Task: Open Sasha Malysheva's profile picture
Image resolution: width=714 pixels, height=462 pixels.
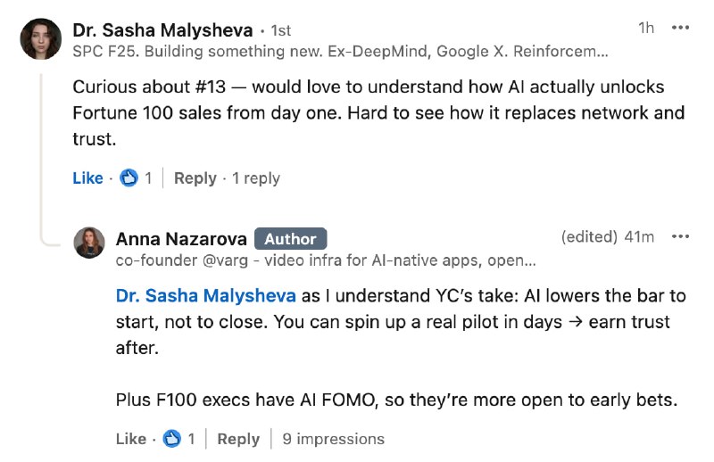Action: pyautogui.click(x=41, y=39)
